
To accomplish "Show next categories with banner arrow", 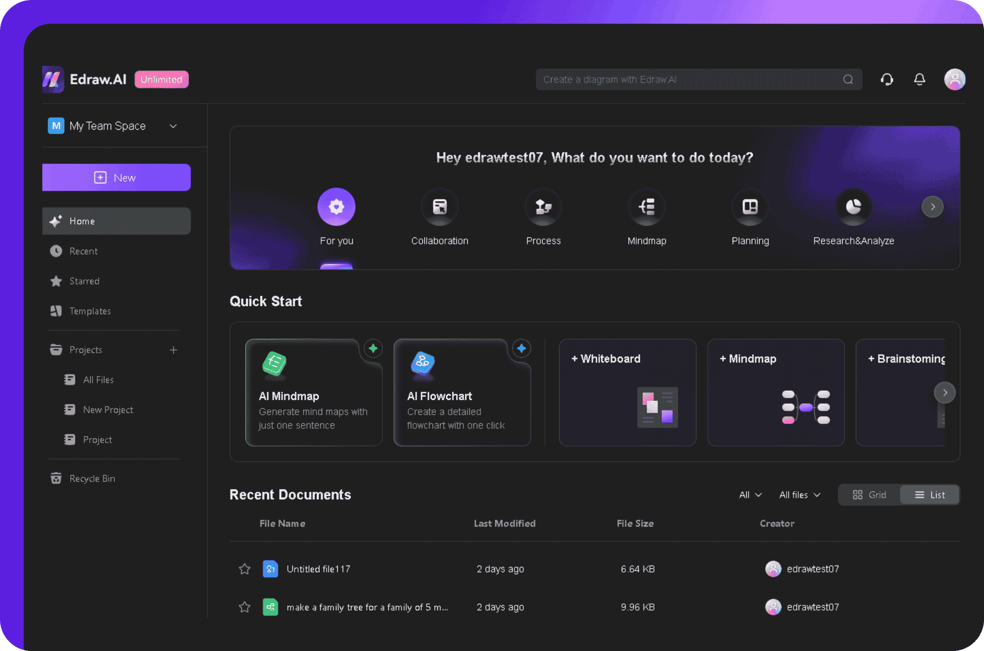I will [932, 207].
